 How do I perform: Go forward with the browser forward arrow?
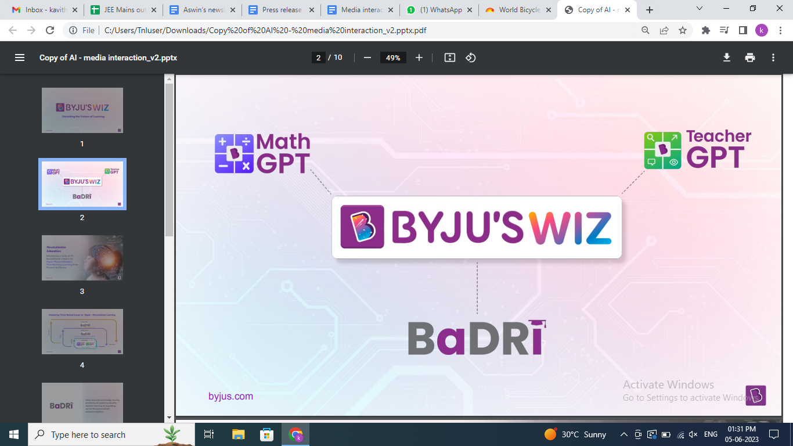[x=31, y=30]
